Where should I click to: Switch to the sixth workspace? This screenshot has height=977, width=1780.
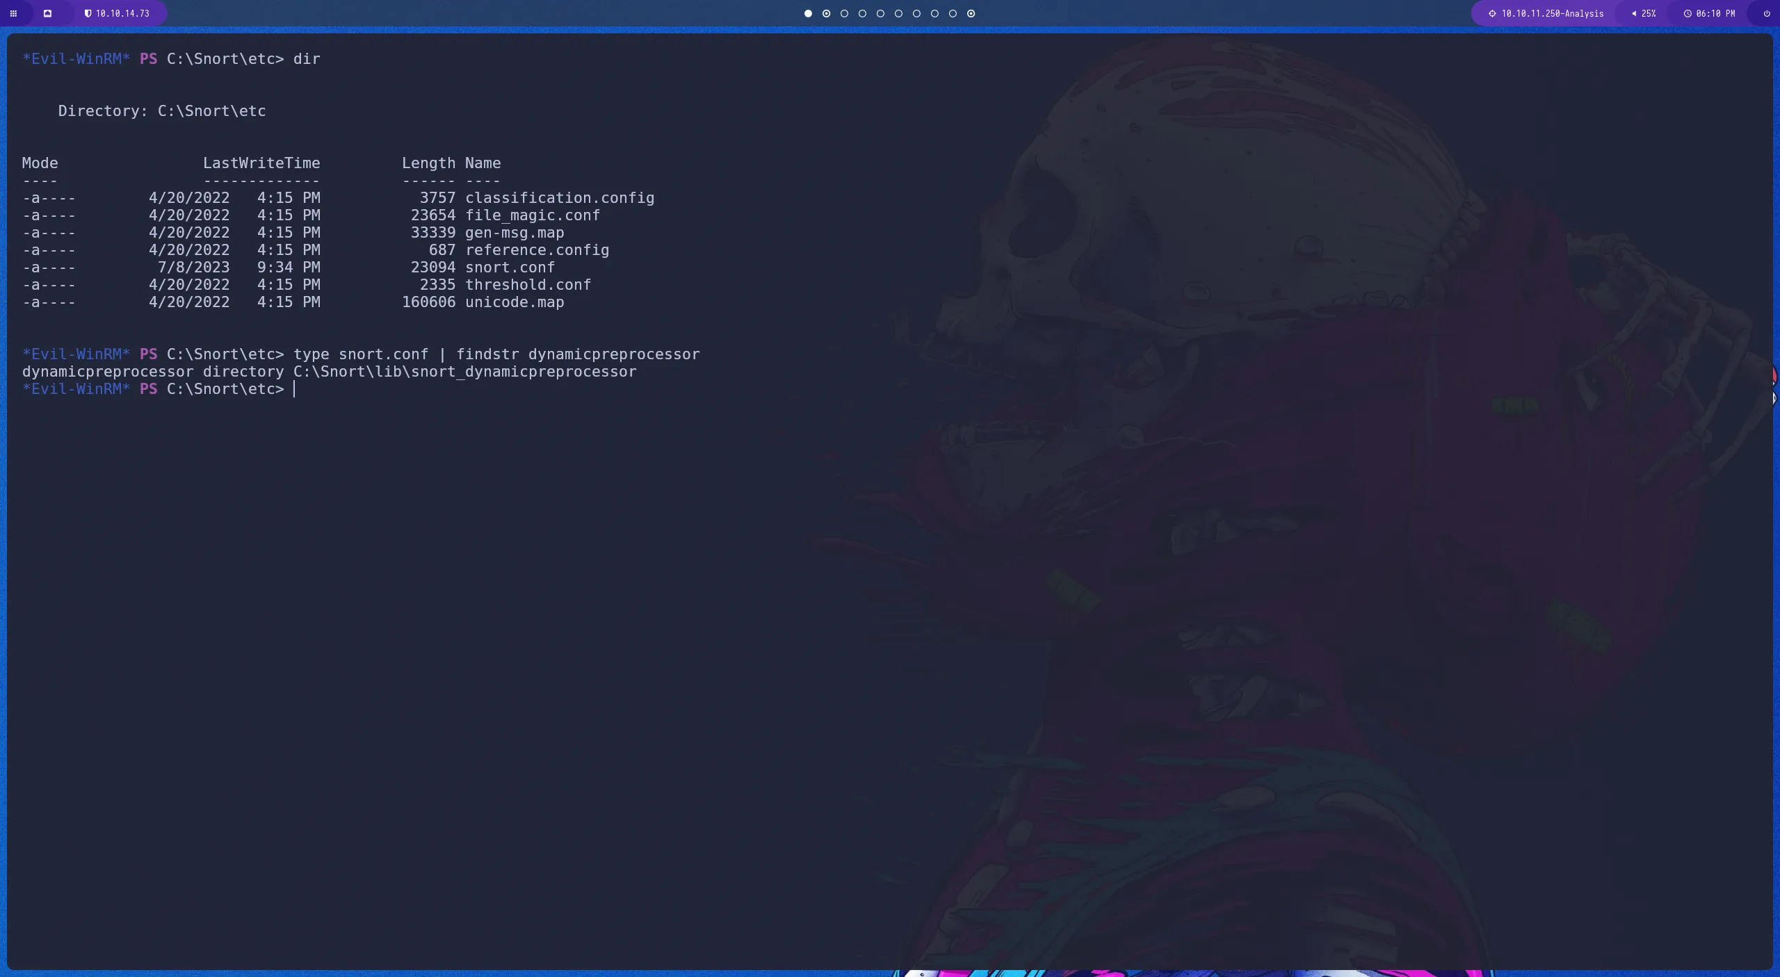click(898, 13)
